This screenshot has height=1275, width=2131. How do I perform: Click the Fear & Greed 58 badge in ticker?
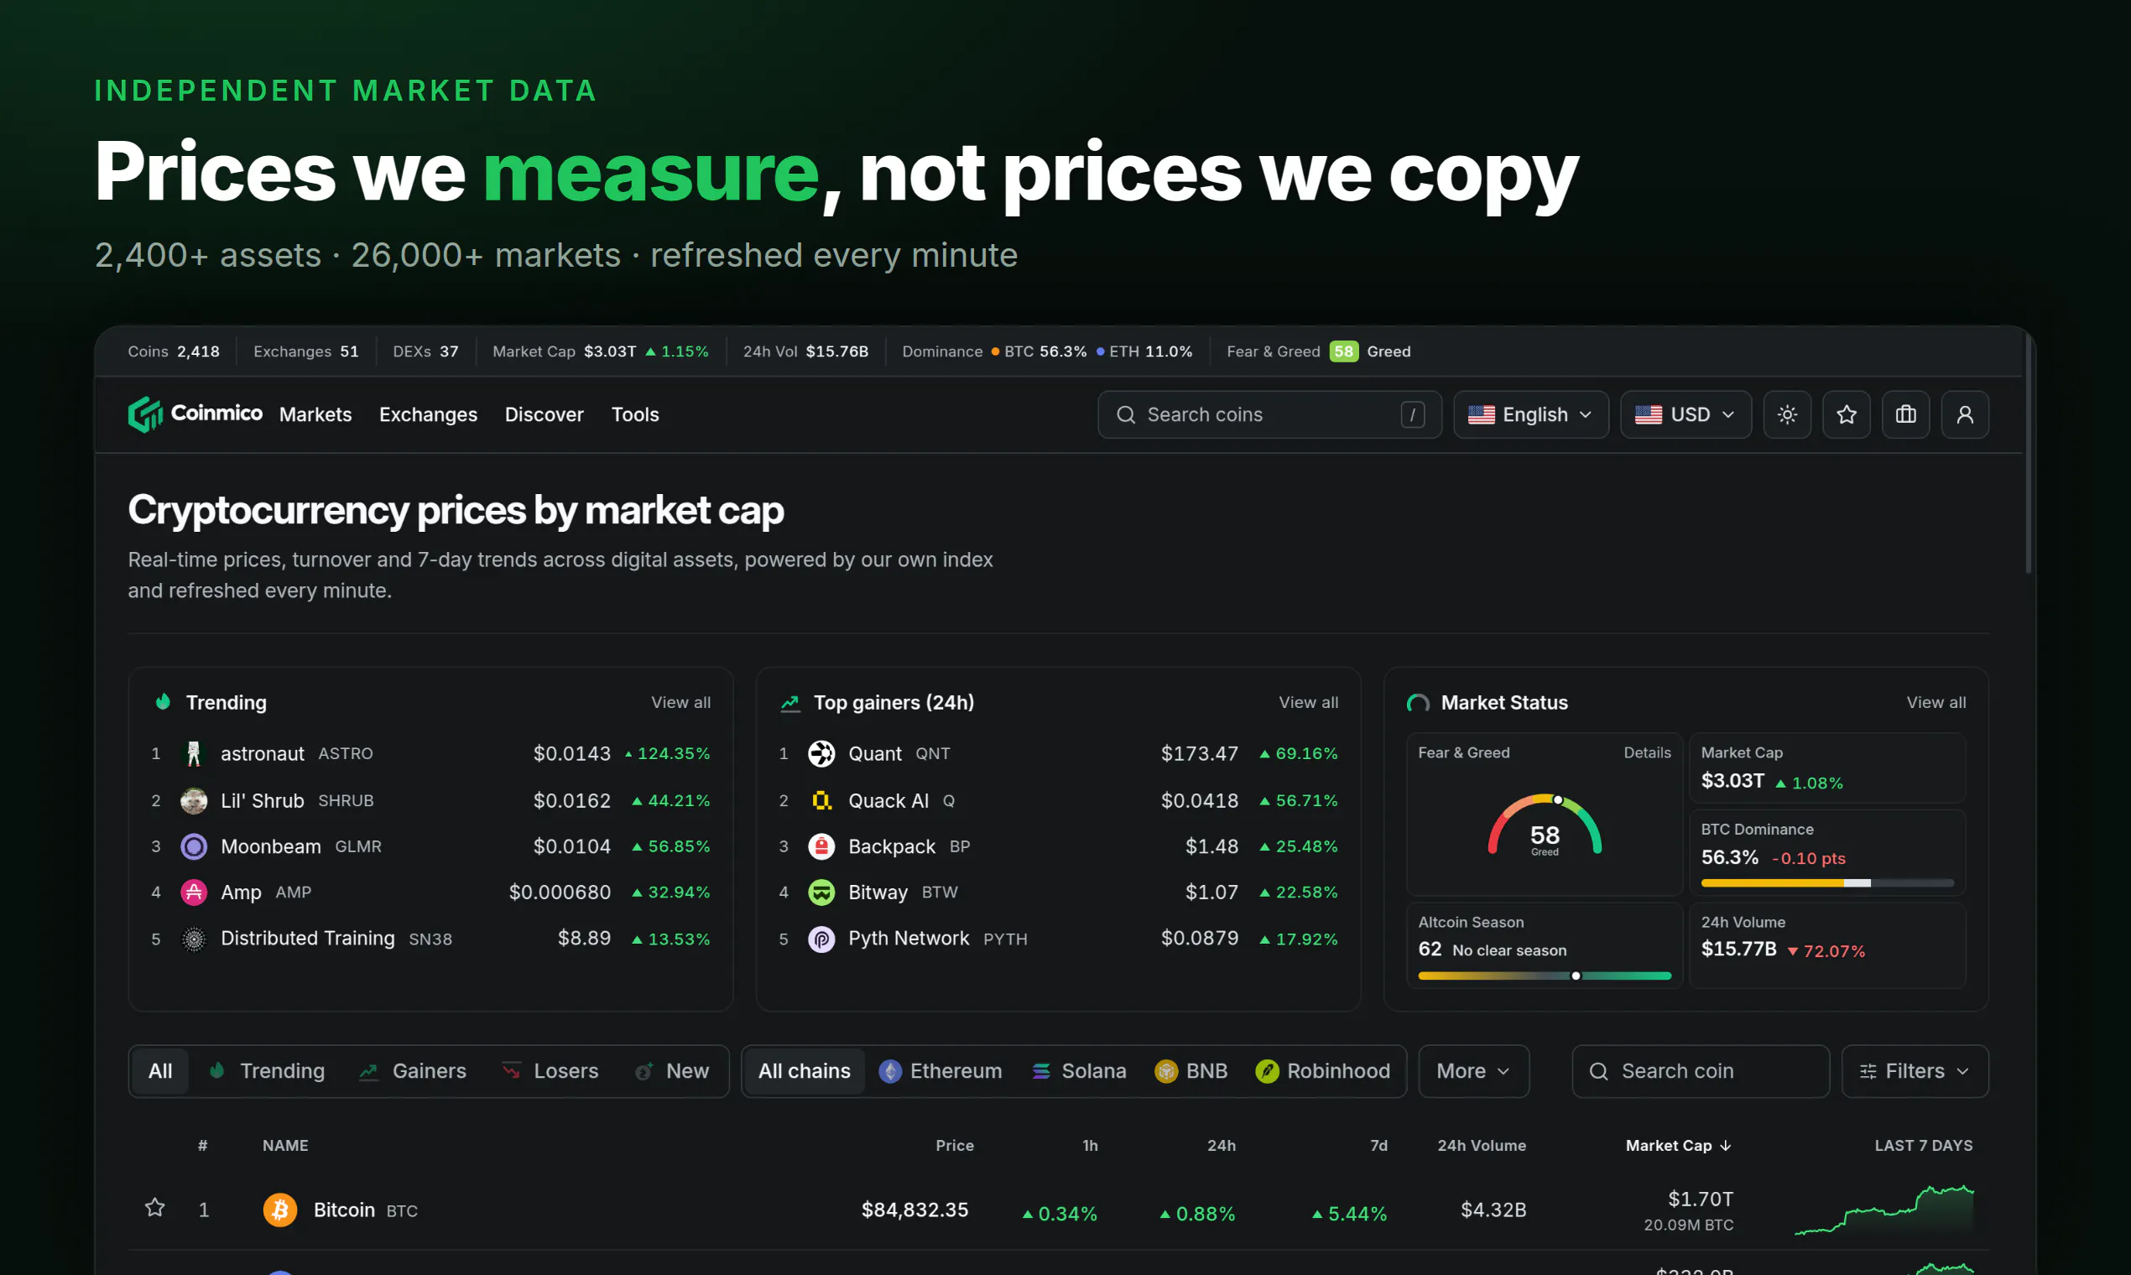click(1344, 351)
